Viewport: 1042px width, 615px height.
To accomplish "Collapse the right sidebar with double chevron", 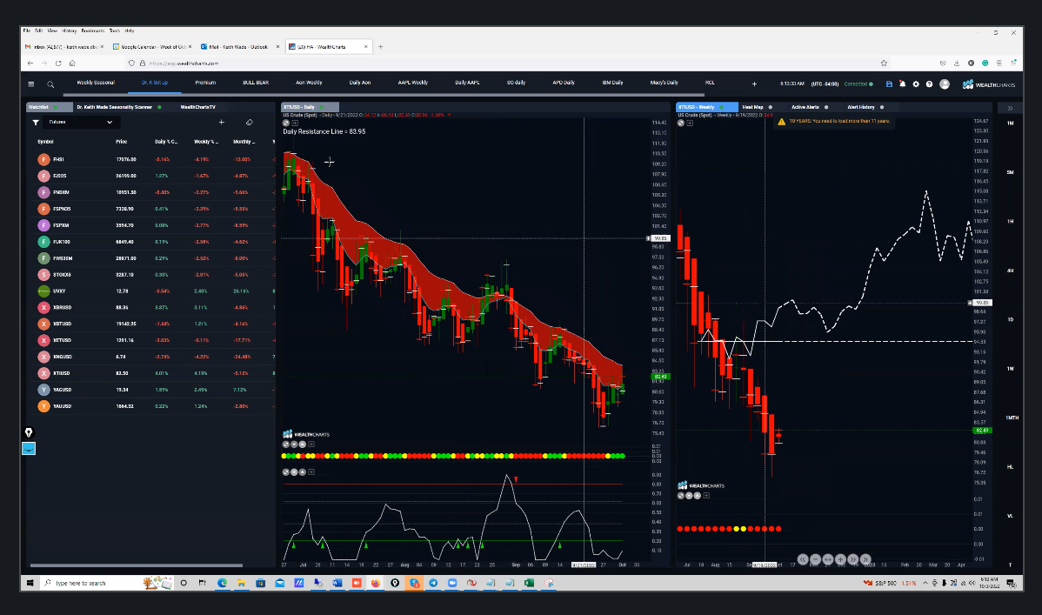I will [1010, 108].
